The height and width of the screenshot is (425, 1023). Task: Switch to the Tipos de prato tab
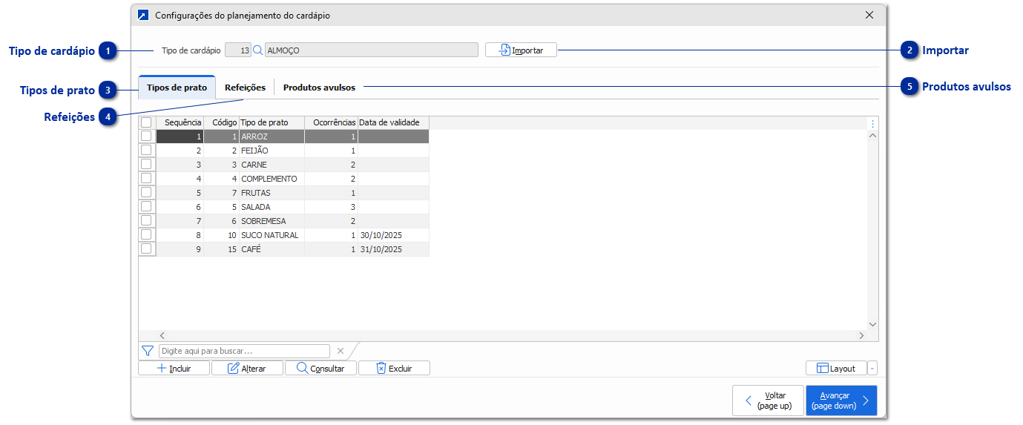coord(177,88)
